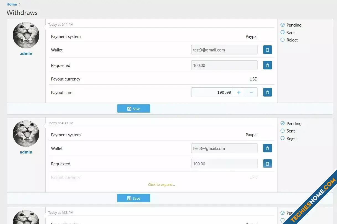
Task: Focus Wallet field in 5:11 PM withdraw
Action: pos(224,50)
